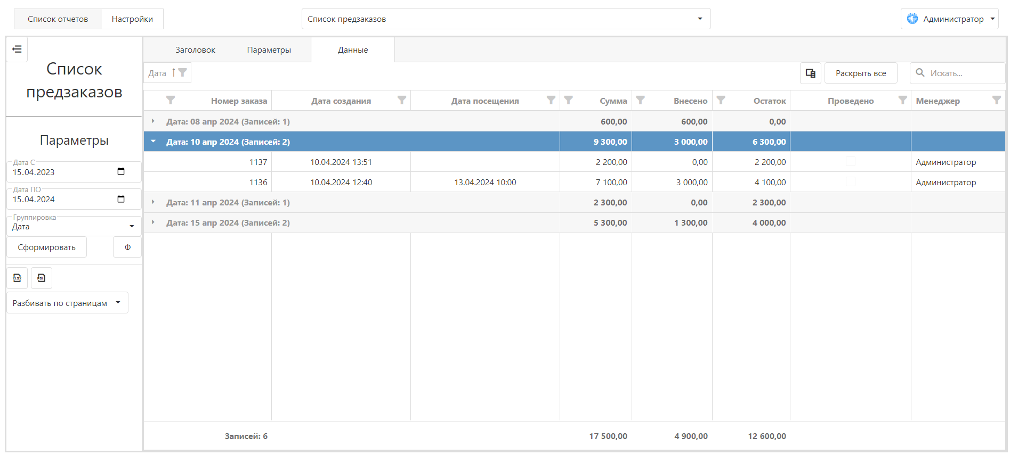Image resolution: width=1010 pixels, height=455 pixels.
Task: Click creation date 10.04.2024 12:40
Action: (341, 182)
